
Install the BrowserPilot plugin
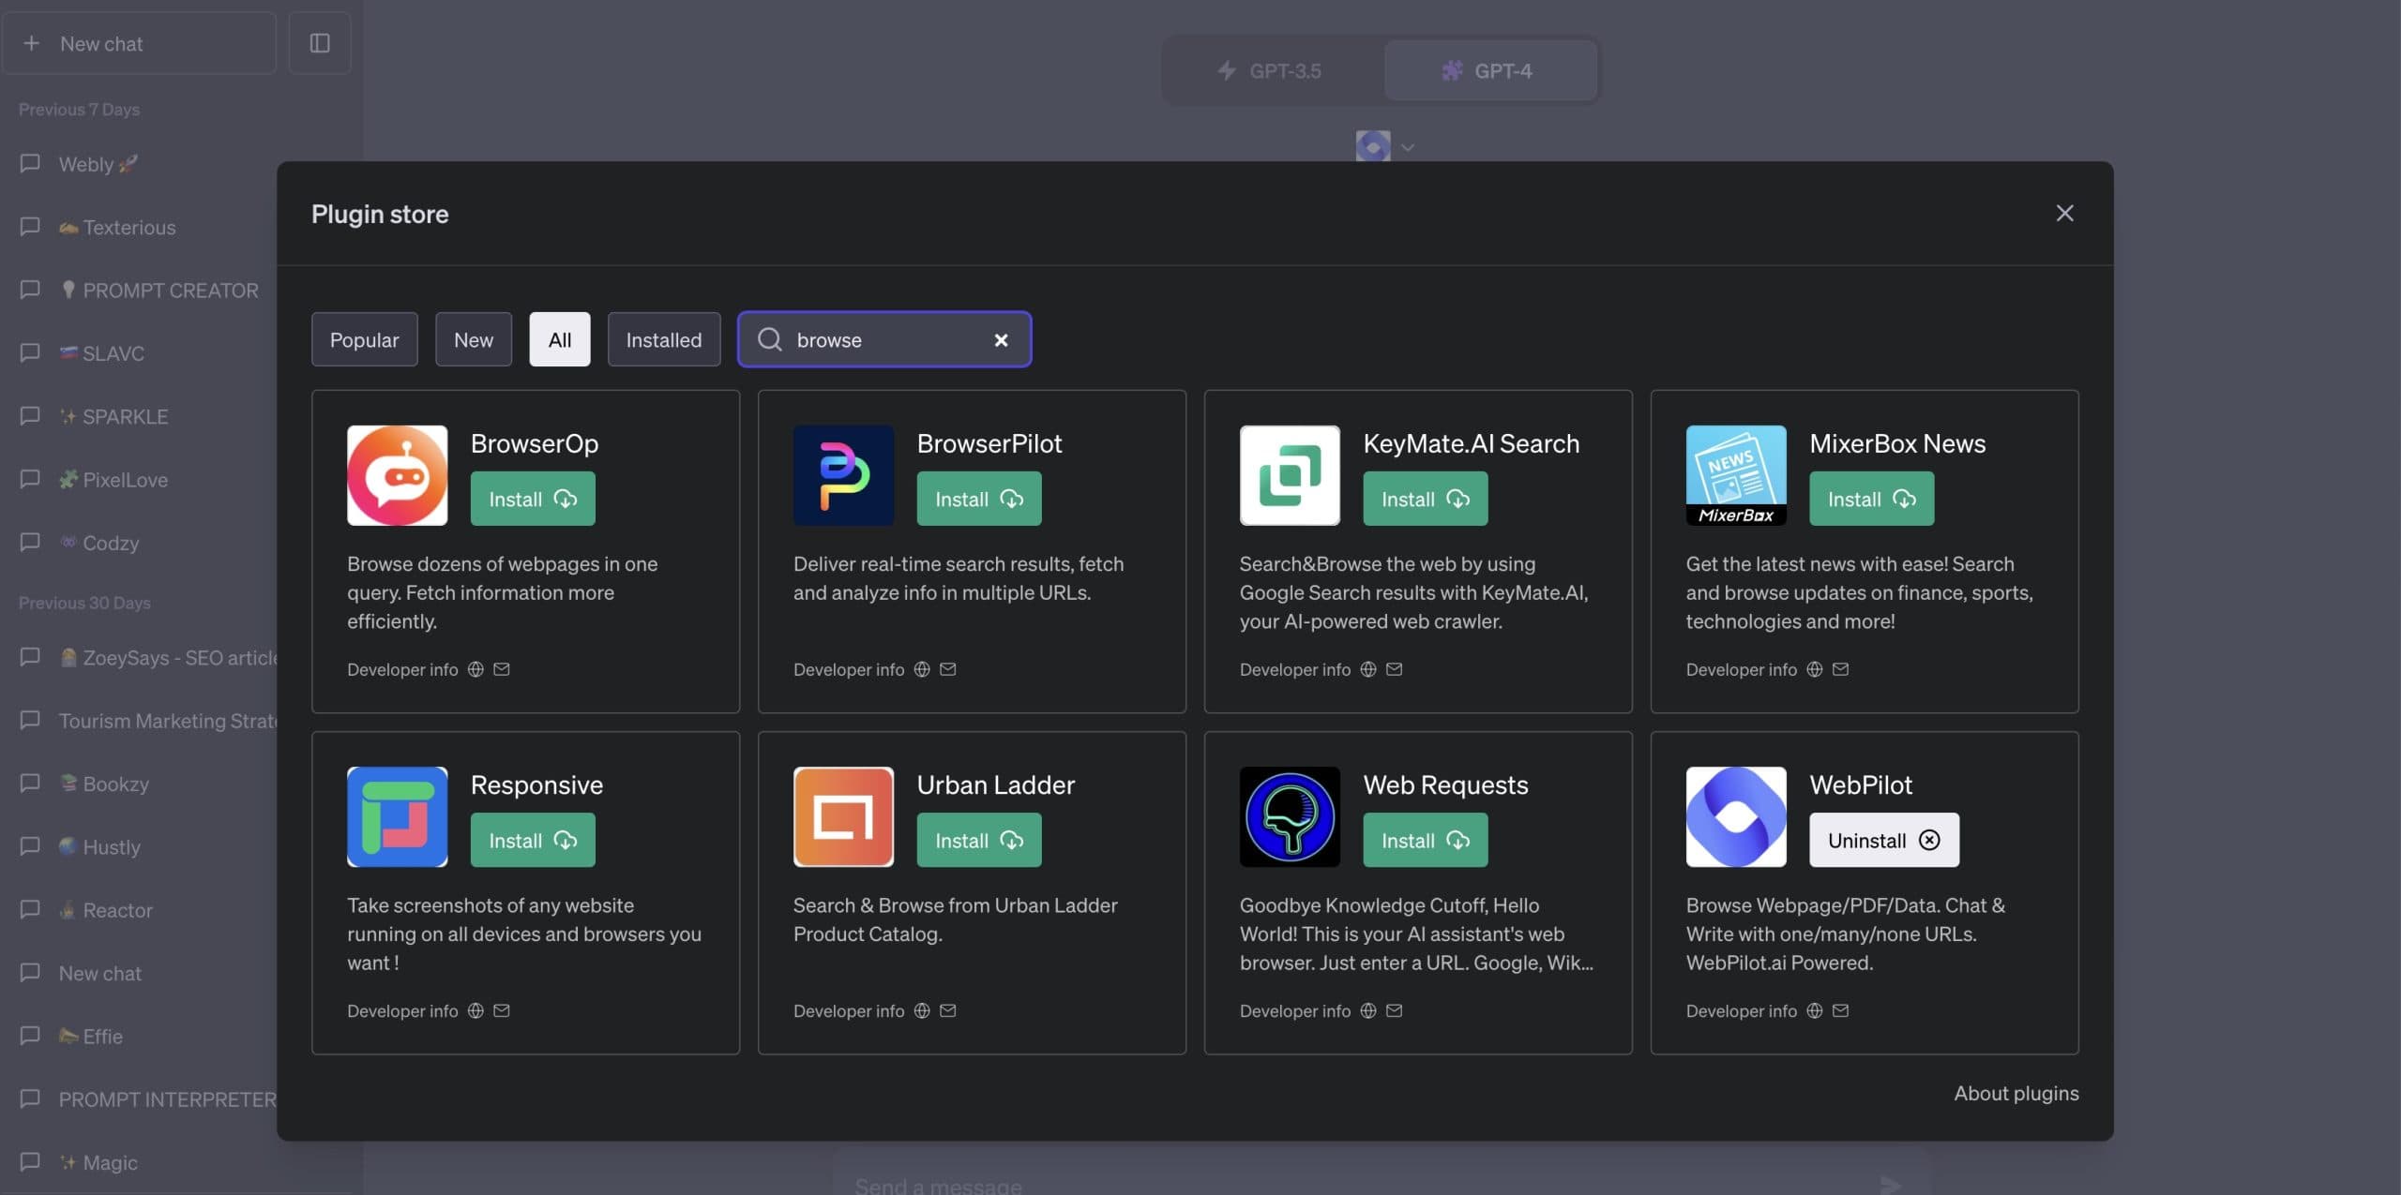pos(979,499)
